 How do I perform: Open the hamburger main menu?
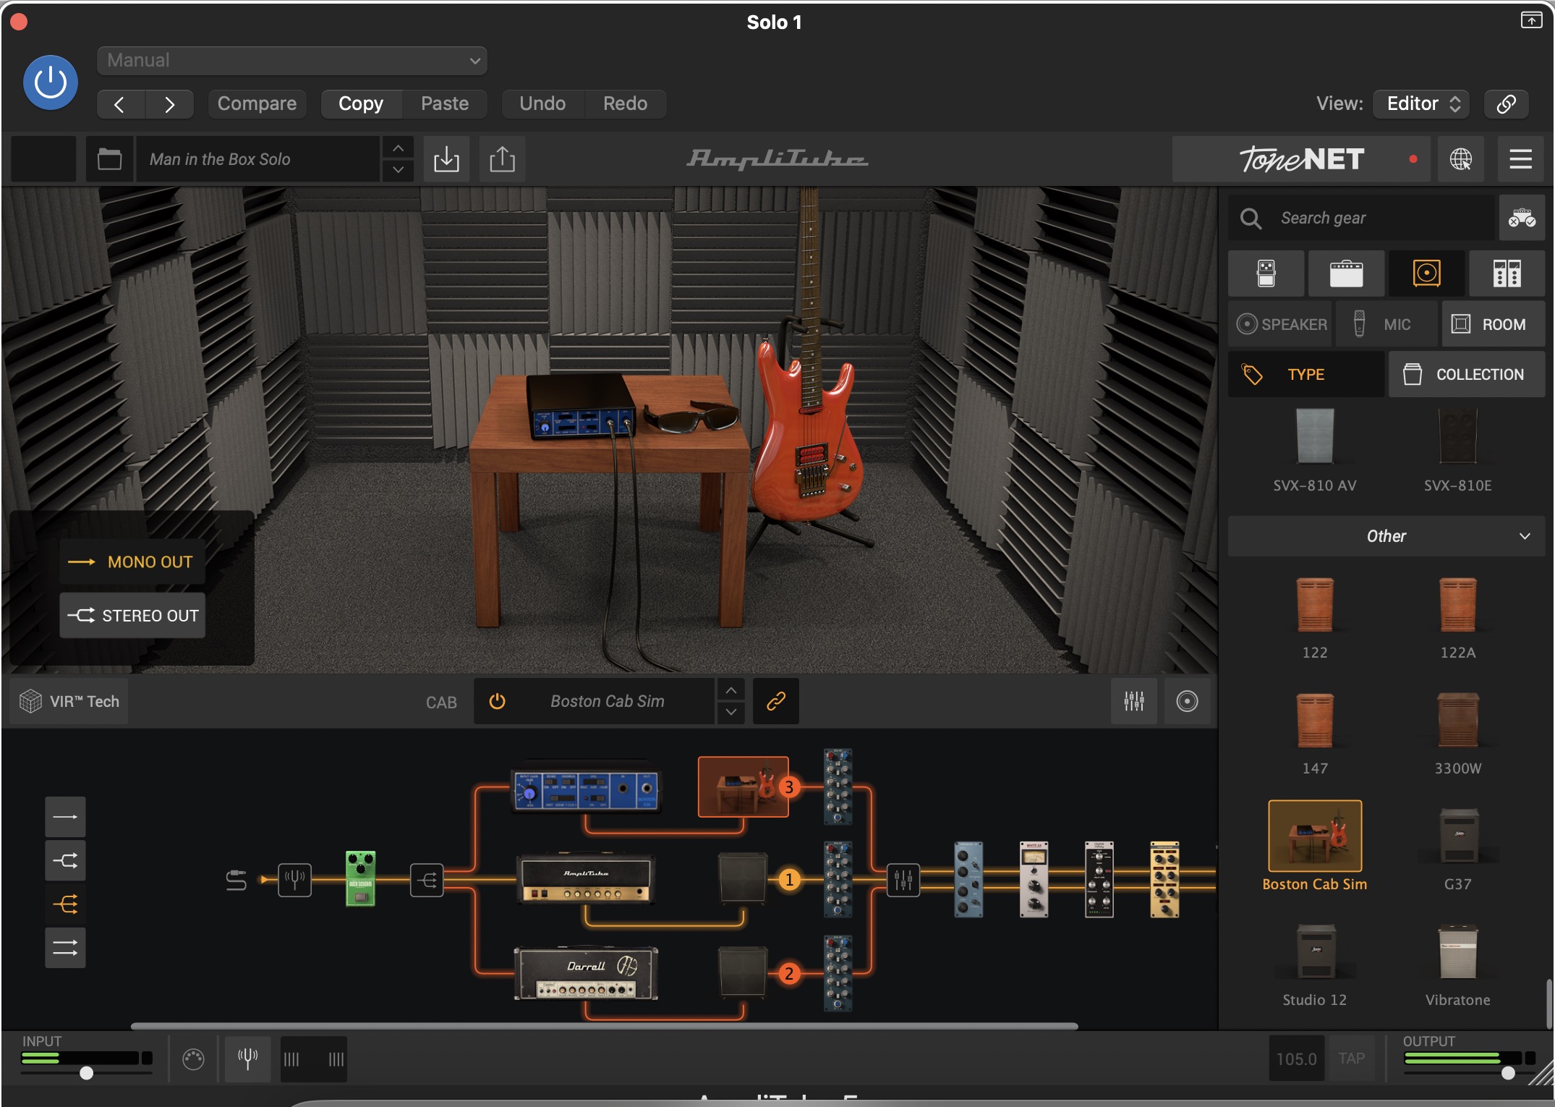(x=1520, y=158)
